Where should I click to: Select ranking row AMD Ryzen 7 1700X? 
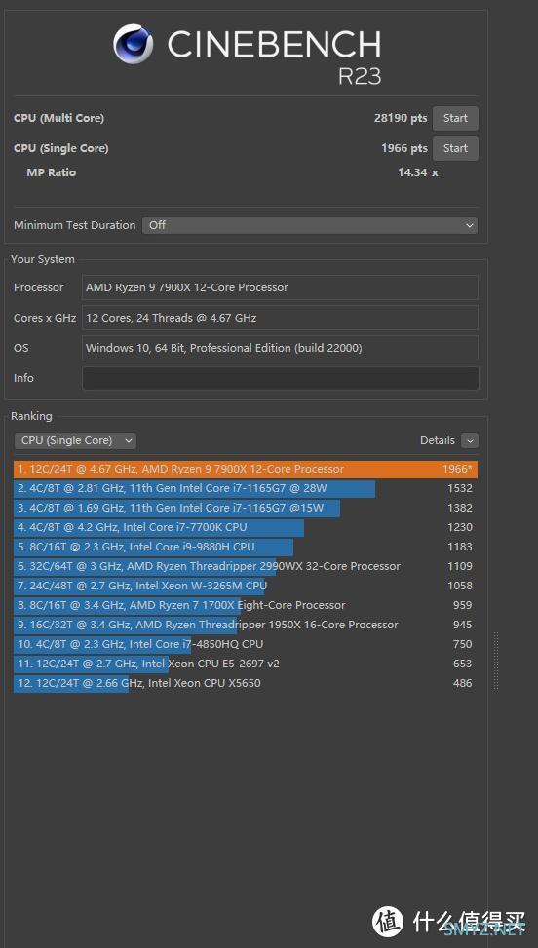point(246,605)
